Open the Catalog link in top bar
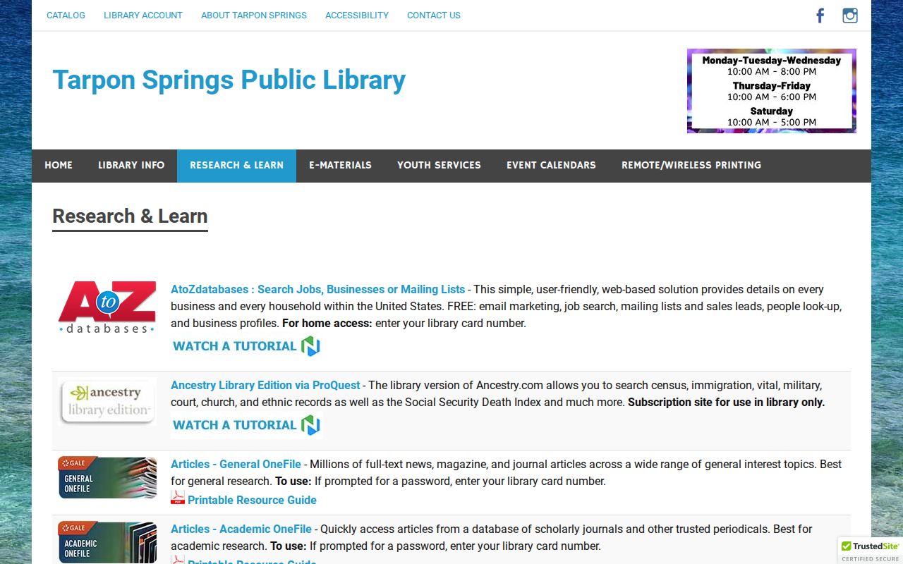 [x=66, y=15]
